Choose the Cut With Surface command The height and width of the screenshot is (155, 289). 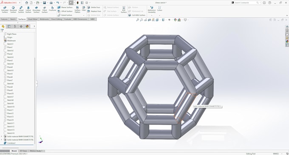(x=137, y=15)
